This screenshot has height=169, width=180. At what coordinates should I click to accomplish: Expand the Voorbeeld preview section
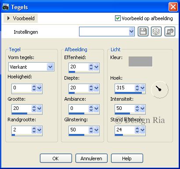(x=21, y=18)
